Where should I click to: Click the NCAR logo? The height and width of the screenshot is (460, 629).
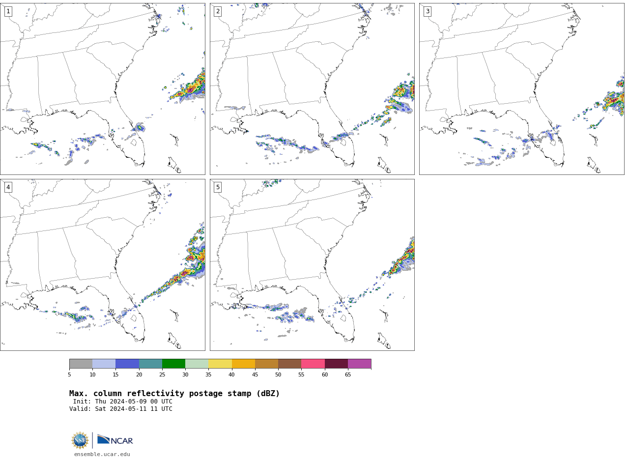click(x=115, y=440)
